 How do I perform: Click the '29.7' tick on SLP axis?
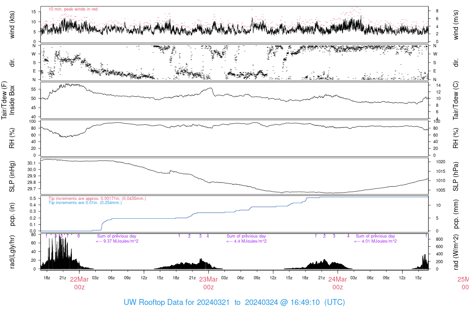point(32,189)
